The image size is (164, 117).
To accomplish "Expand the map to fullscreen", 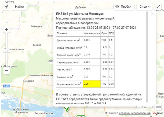I will 158,7.
